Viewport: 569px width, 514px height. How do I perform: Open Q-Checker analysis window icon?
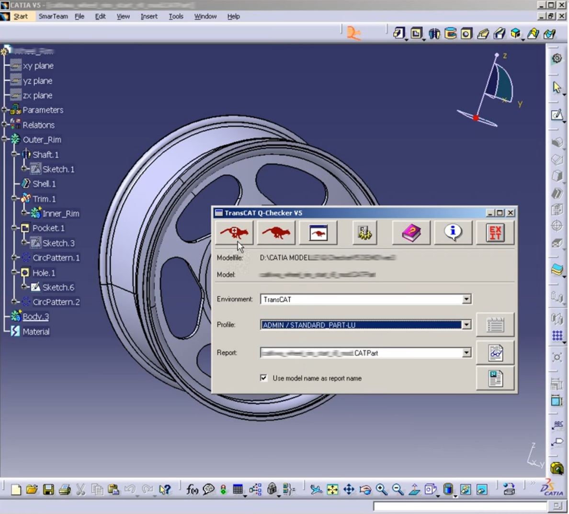(318, 233)
